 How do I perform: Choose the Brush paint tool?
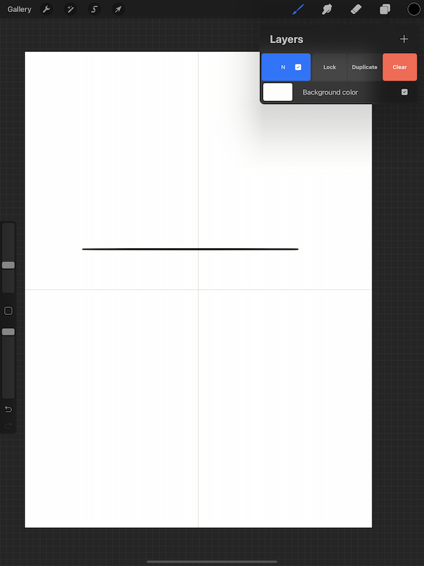pyautogui.click(x=298, y=9)
